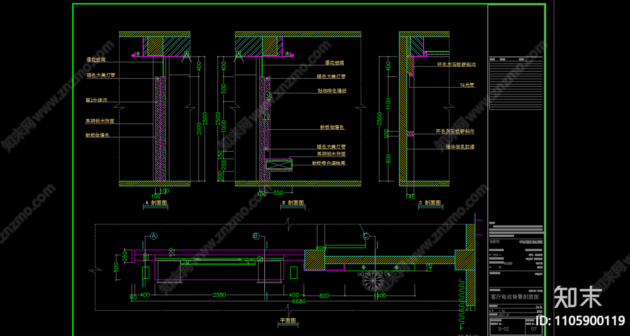This screenshot has height=336, width=630.
Task: Pick the 1100 dimension in section C
Action: coord(388,104)
